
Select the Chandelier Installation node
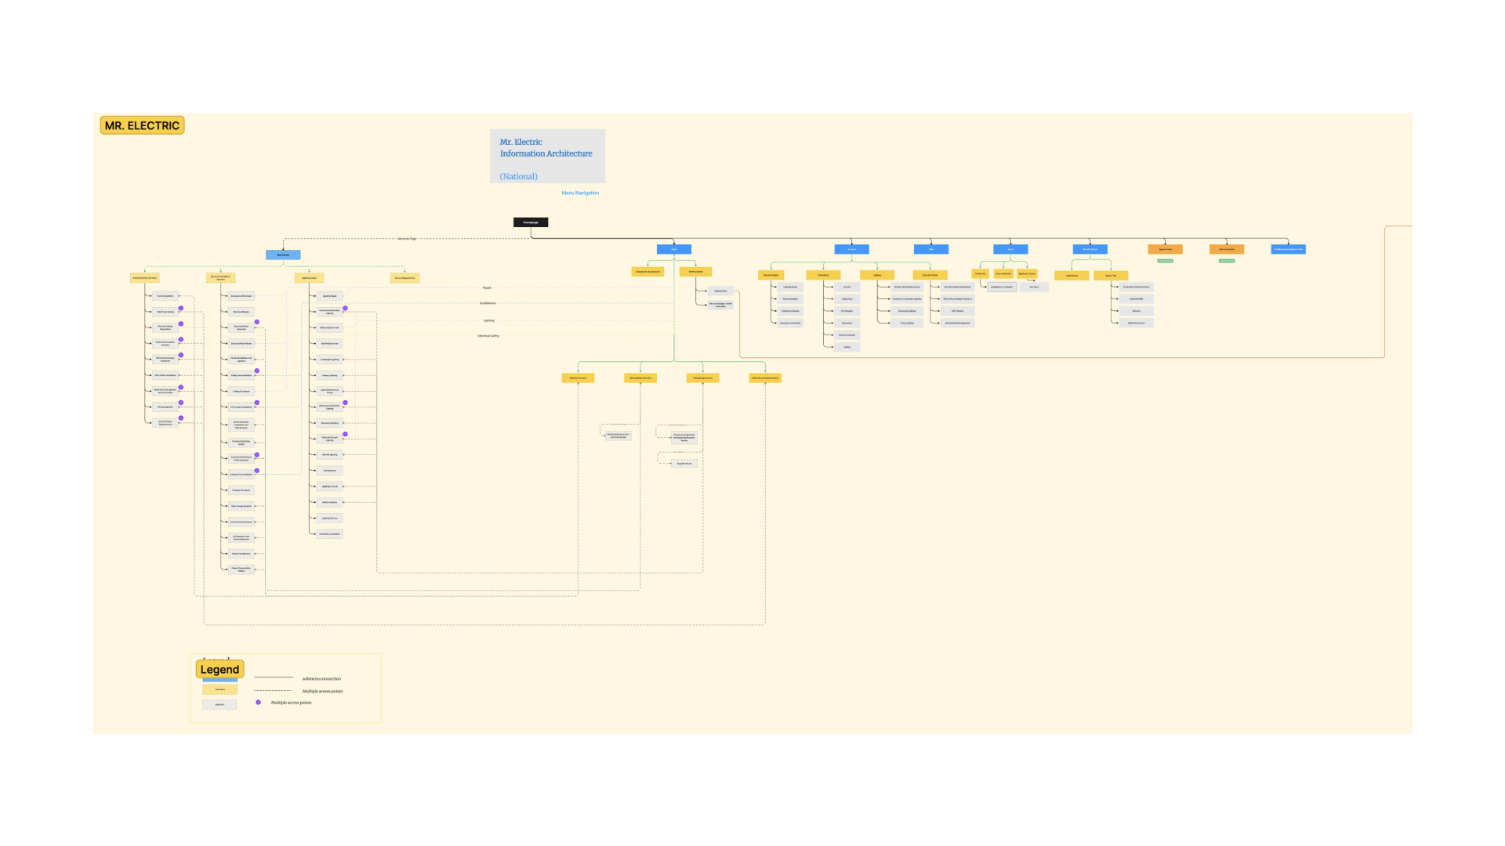pyautogui.click(x=329, y=533)
